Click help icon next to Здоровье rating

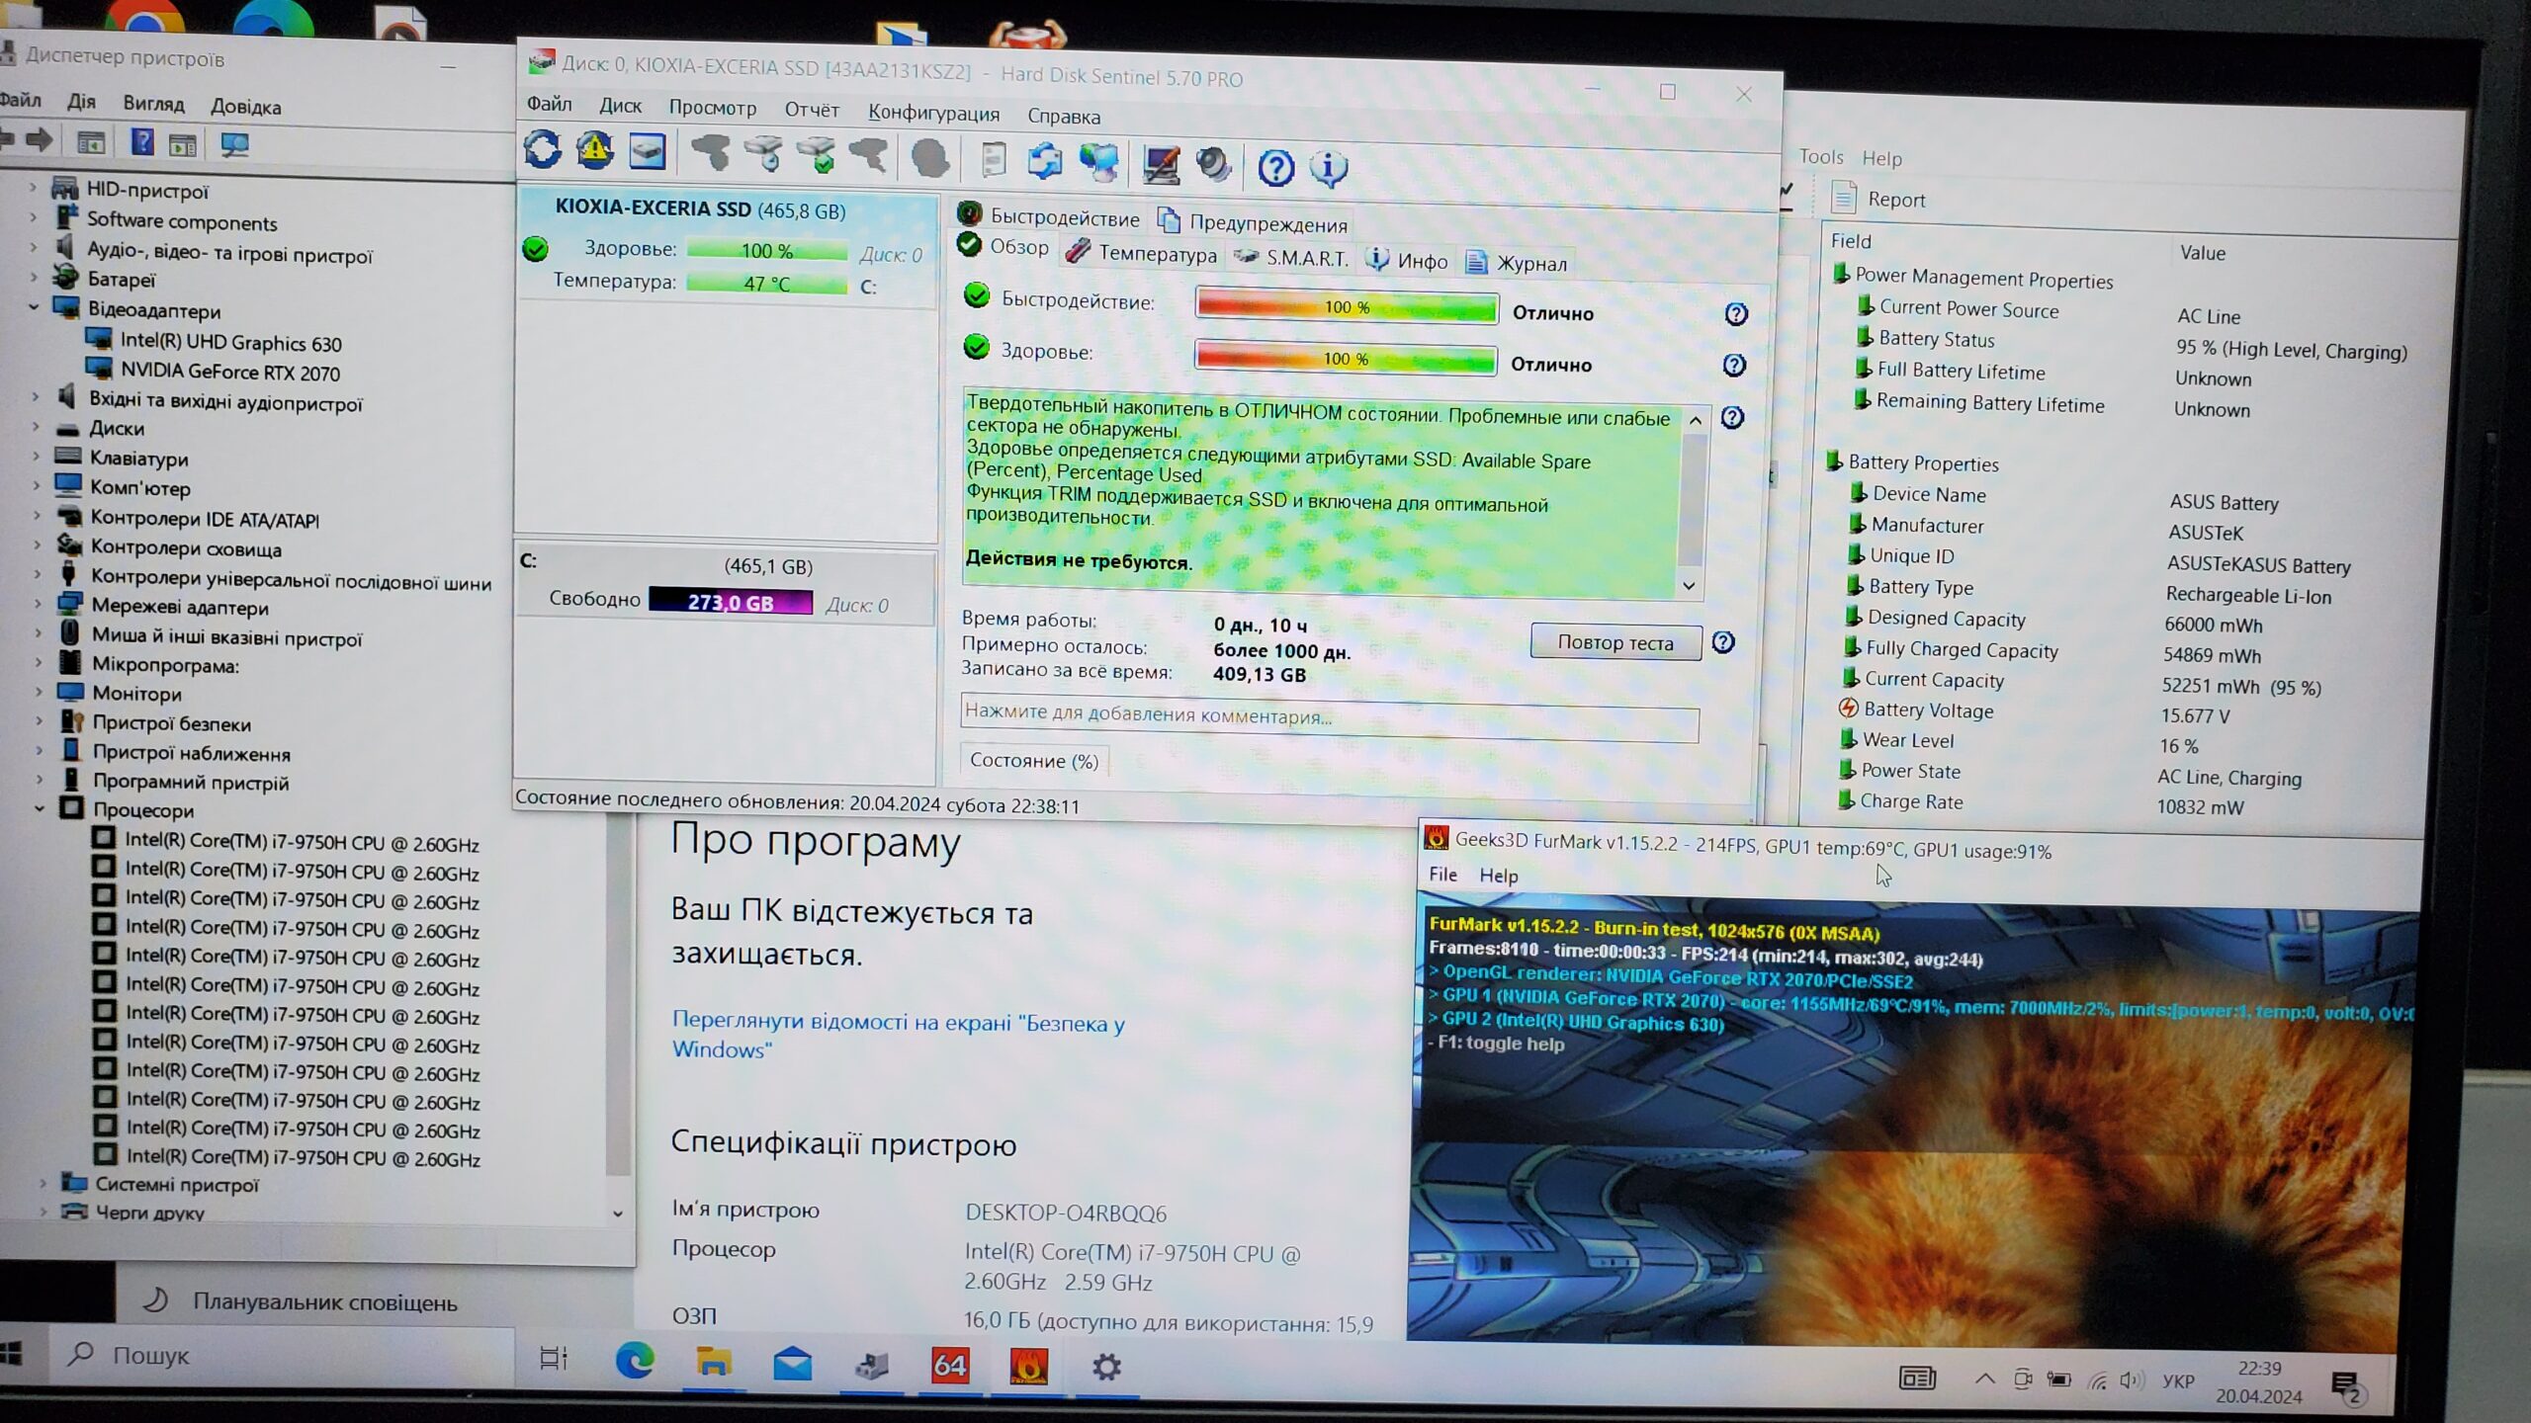point(1734,366)
